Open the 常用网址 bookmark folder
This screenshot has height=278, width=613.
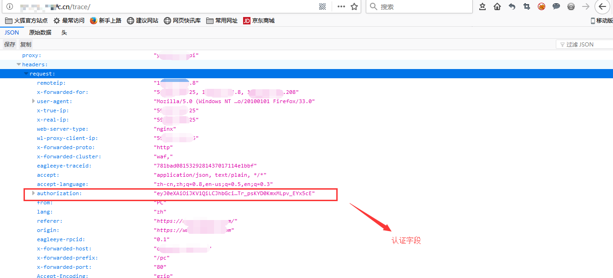(222, 20)
